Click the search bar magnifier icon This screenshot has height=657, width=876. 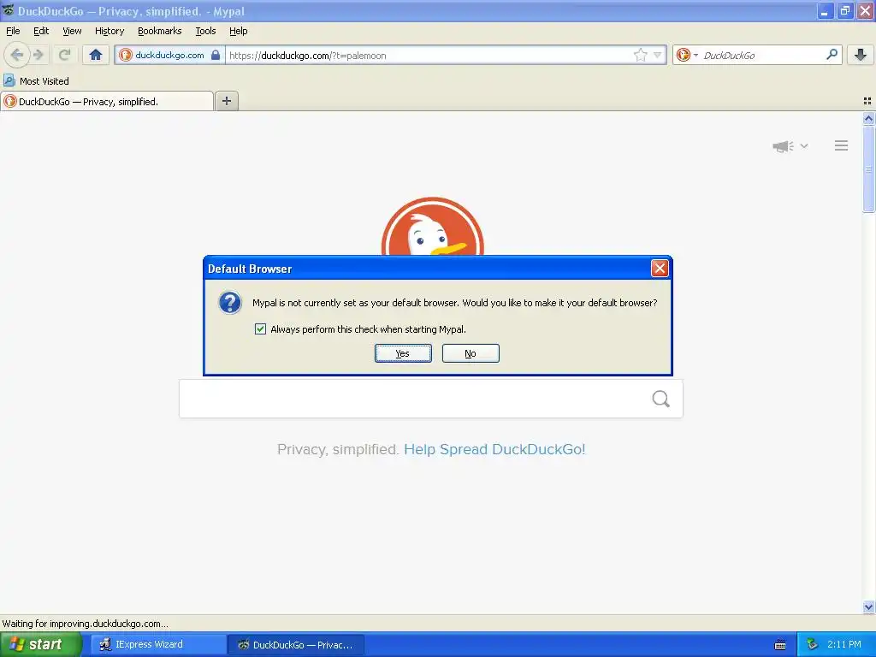tap(832, 54)
